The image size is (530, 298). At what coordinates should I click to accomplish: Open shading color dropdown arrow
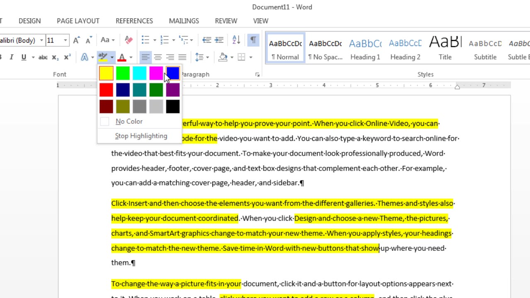click(x=232, y=57)
